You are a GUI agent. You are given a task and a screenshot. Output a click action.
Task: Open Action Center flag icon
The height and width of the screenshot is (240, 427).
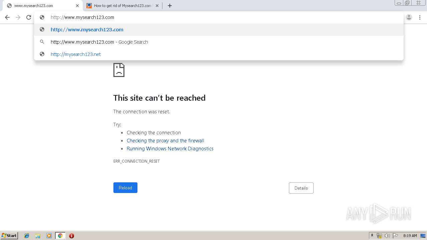point(395,236)
